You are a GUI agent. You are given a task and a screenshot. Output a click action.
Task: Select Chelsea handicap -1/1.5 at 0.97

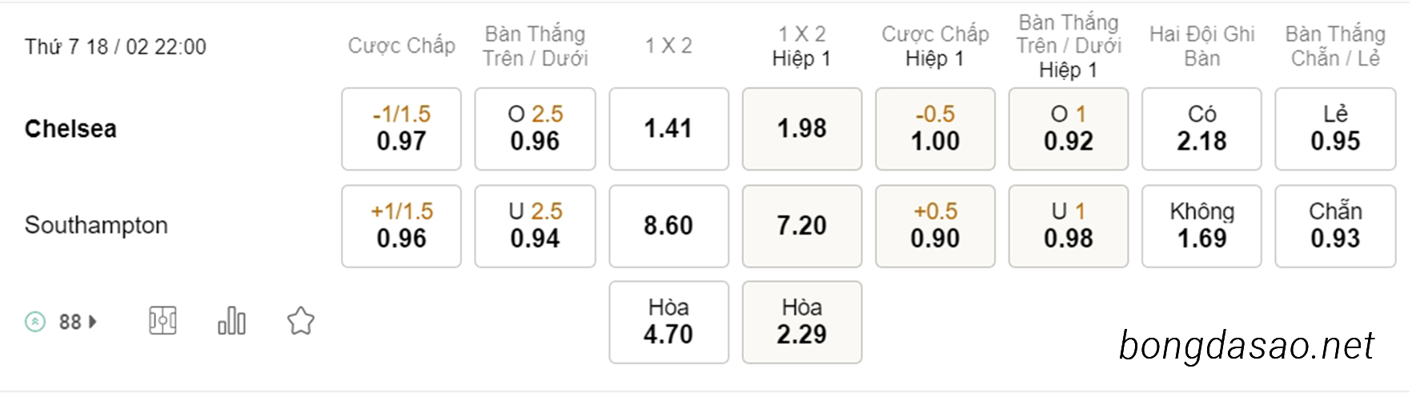[x=402, y=129]
